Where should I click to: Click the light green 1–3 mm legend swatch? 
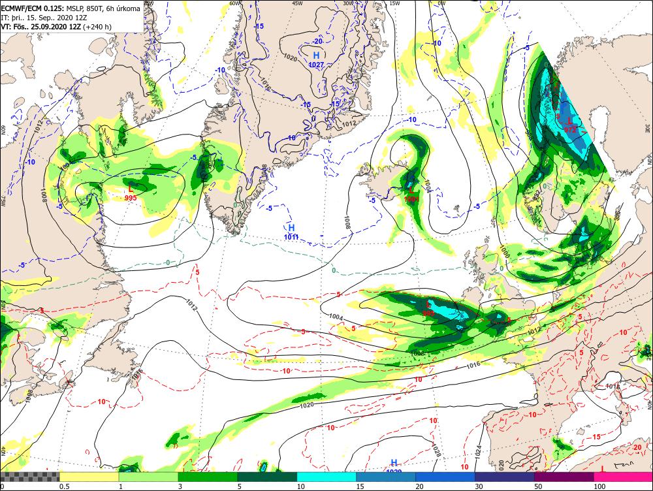click(148, 477)
